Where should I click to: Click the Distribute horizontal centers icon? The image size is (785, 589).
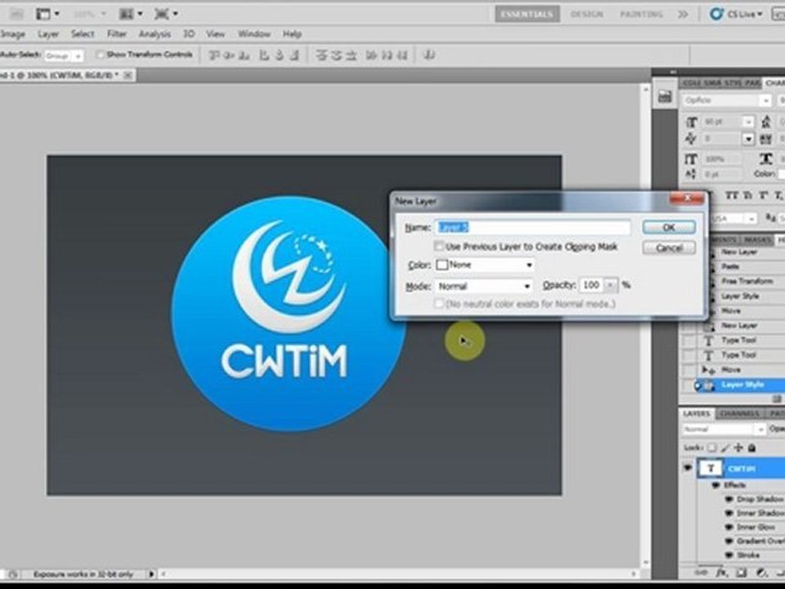(x=387, y=55)
